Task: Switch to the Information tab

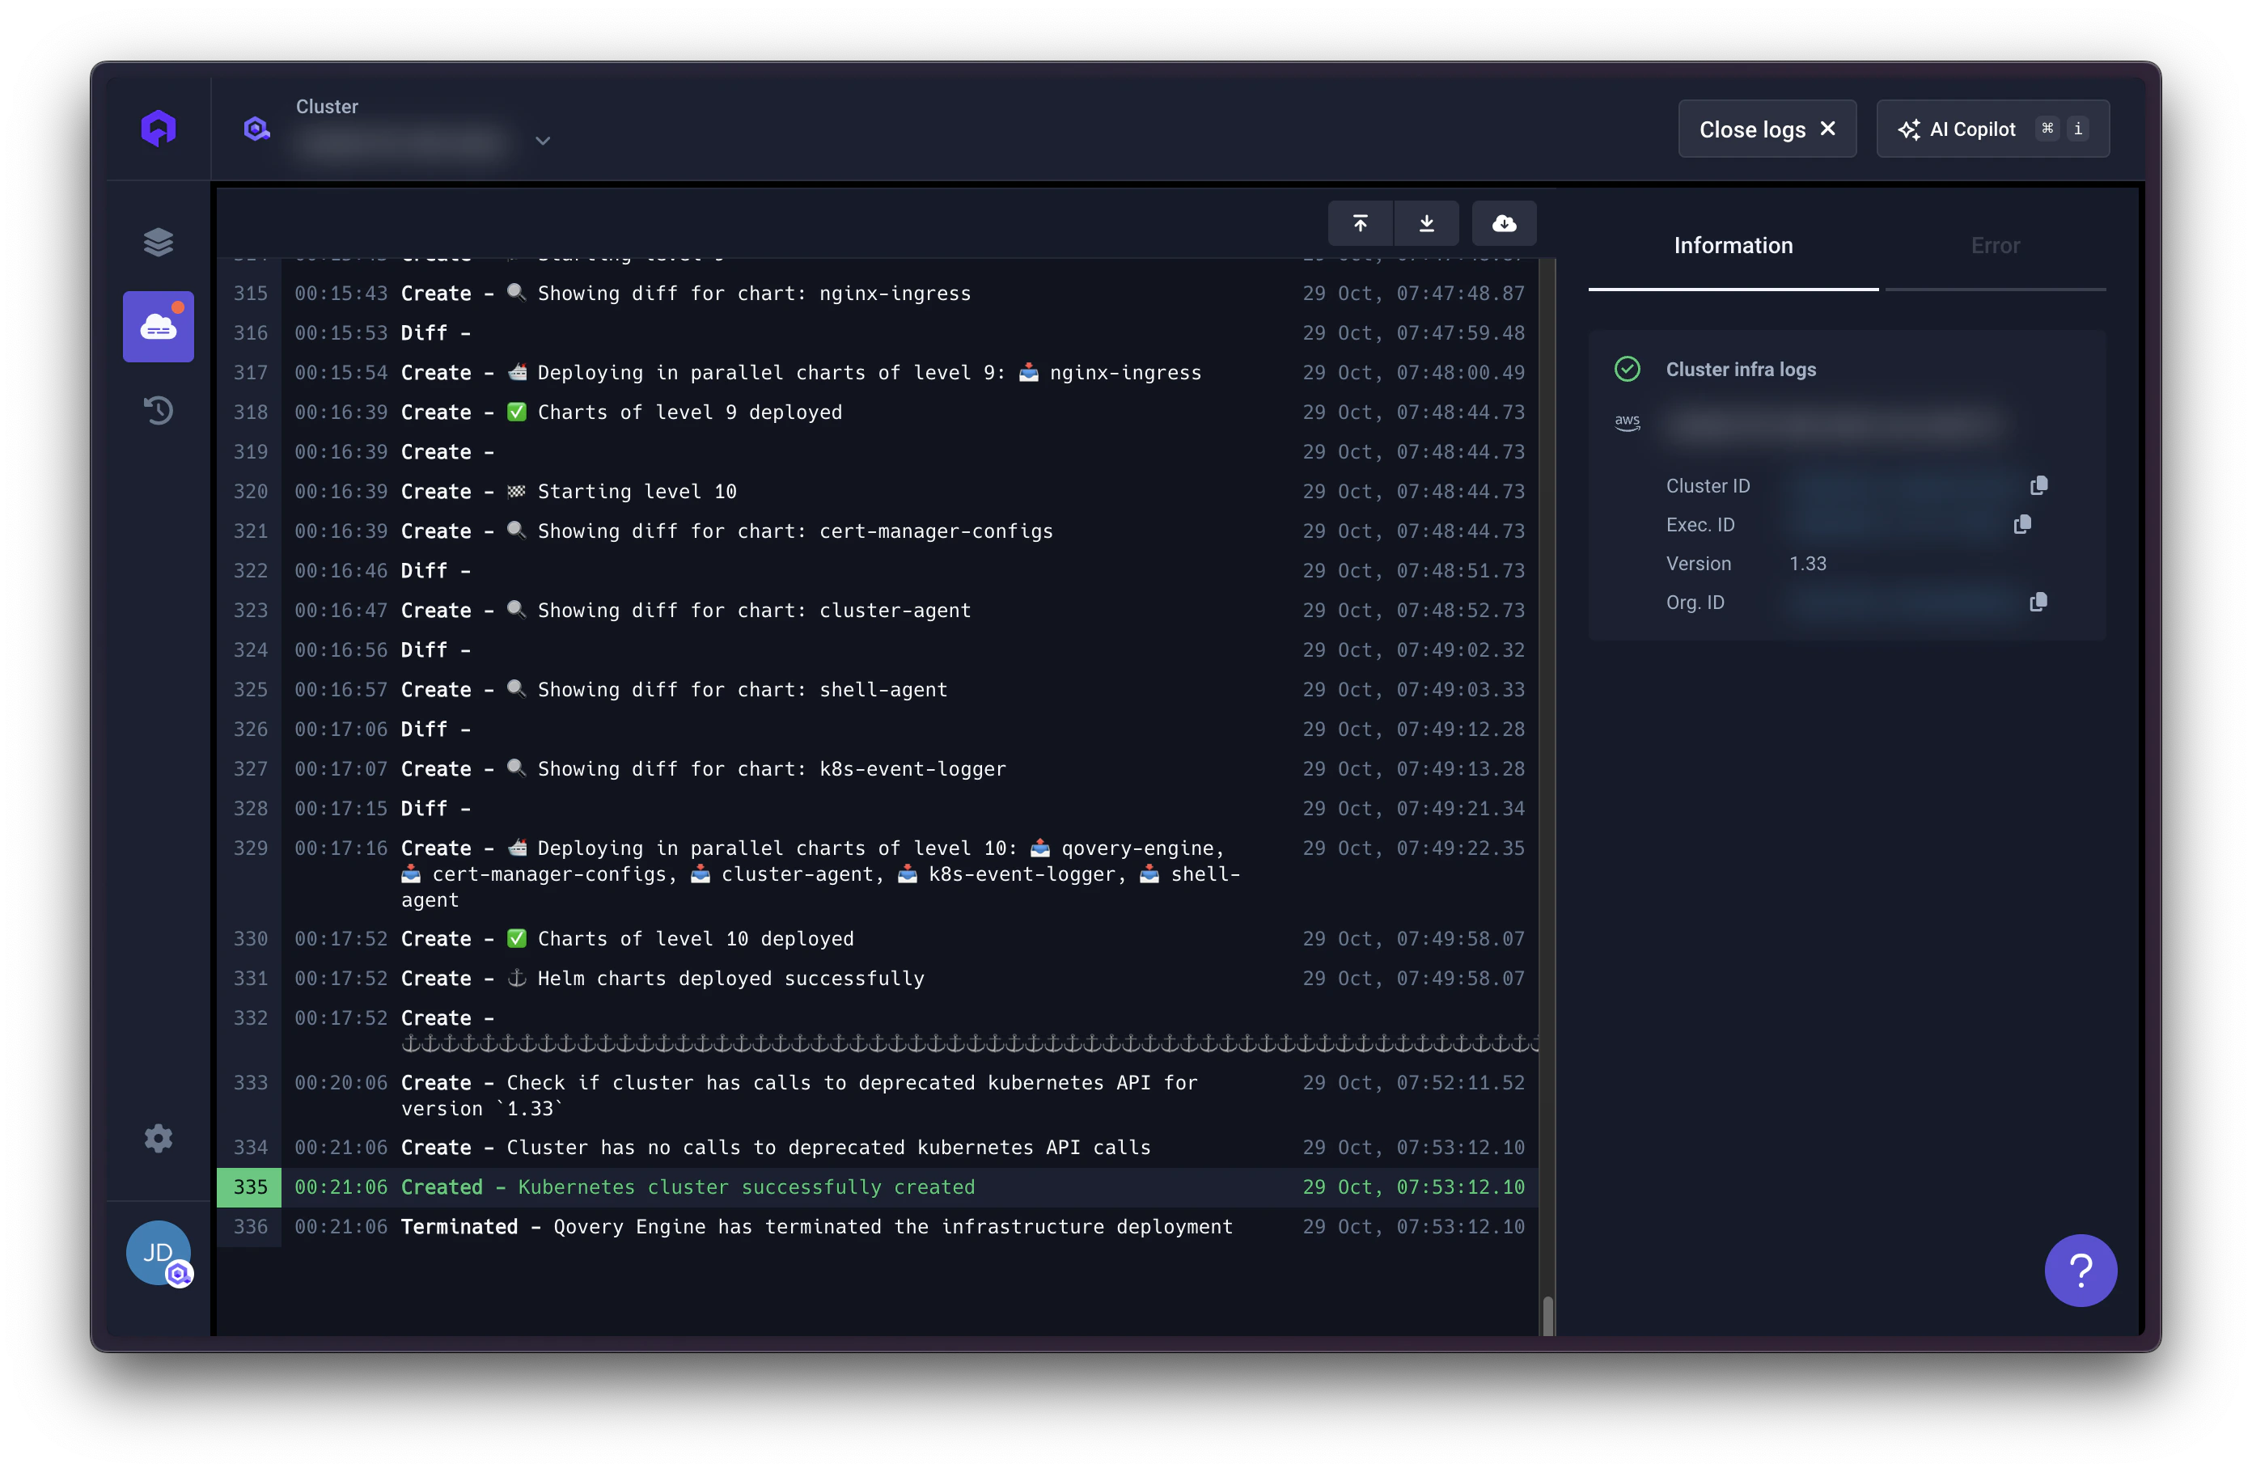Action: coord(1733,245)
